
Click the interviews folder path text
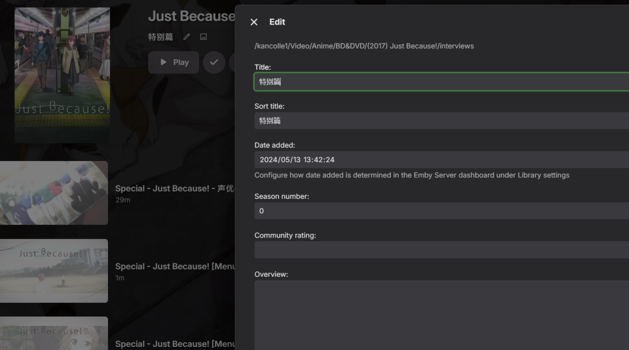click(x=364, y=46)
